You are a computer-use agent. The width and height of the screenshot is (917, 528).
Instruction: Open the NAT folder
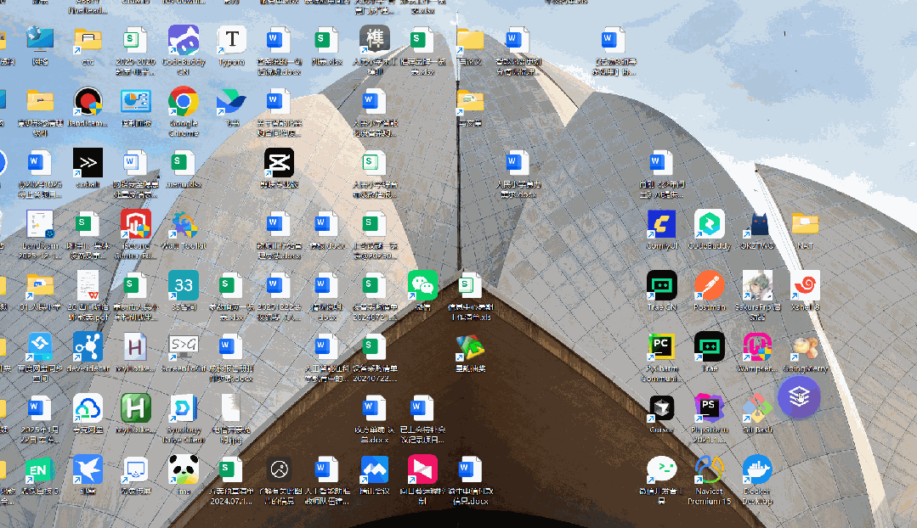805,225
